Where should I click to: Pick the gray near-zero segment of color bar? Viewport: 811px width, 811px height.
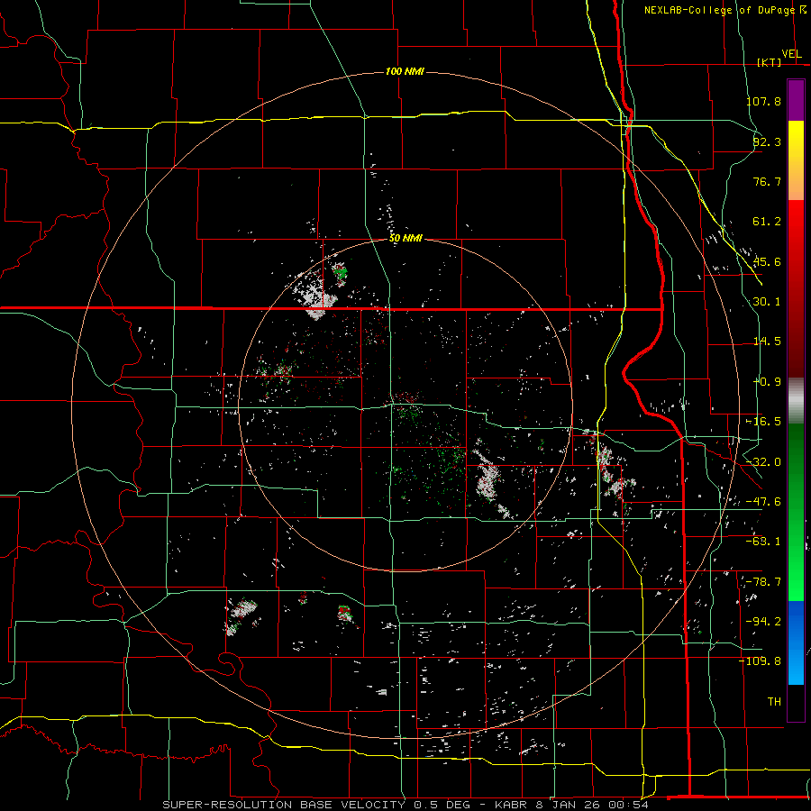(x=796, y=401)
